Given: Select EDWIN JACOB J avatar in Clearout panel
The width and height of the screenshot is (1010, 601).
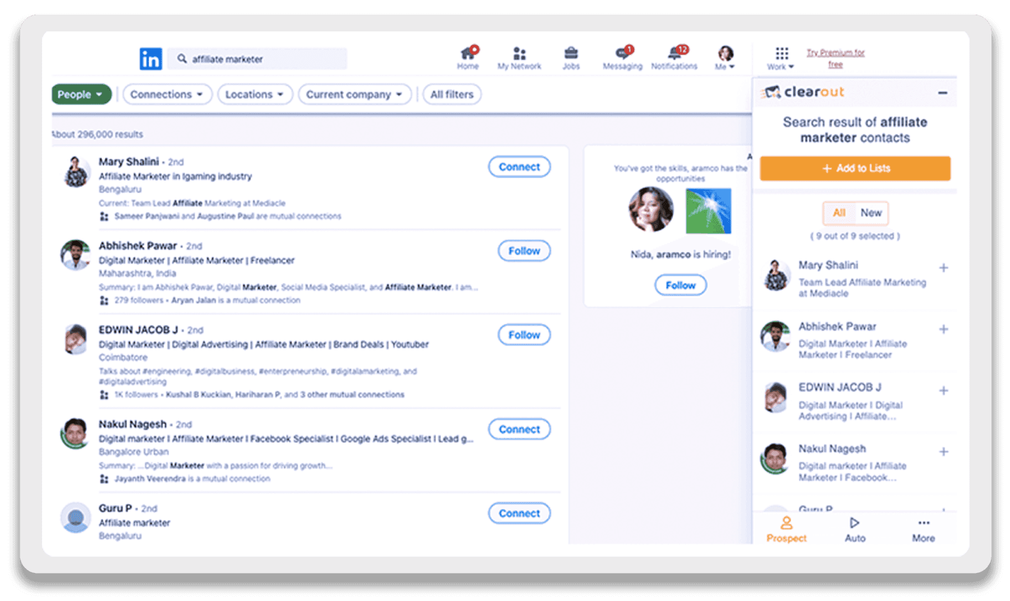Looking at the screenshot, I should tap(776, 397).
